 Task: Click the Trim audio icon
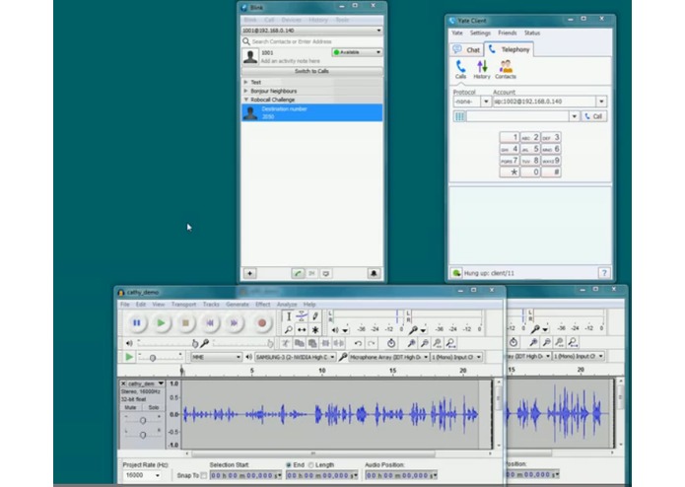pyautogui.click(x=325, y=343)
